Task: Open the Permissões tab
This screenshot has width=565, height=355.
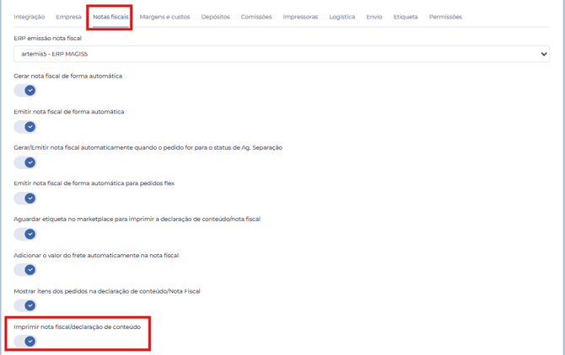Action: click(445, 17)
